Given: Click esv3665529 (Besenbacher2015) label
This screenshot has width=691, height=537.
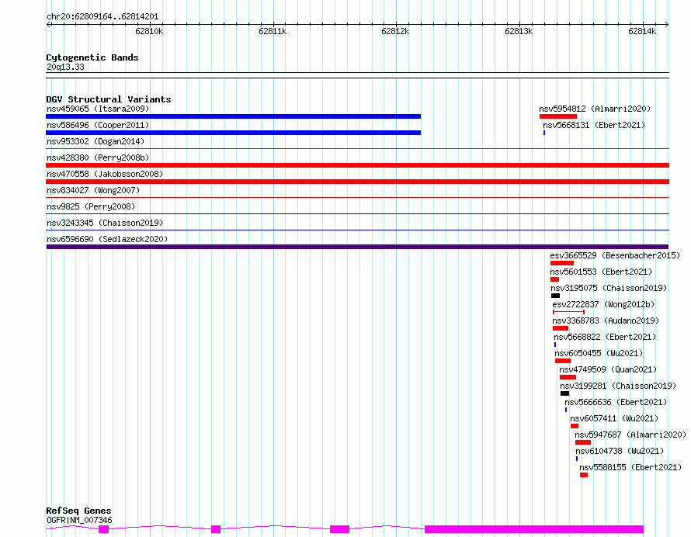Looking at the screenshot, I should [x=615, y=255].
